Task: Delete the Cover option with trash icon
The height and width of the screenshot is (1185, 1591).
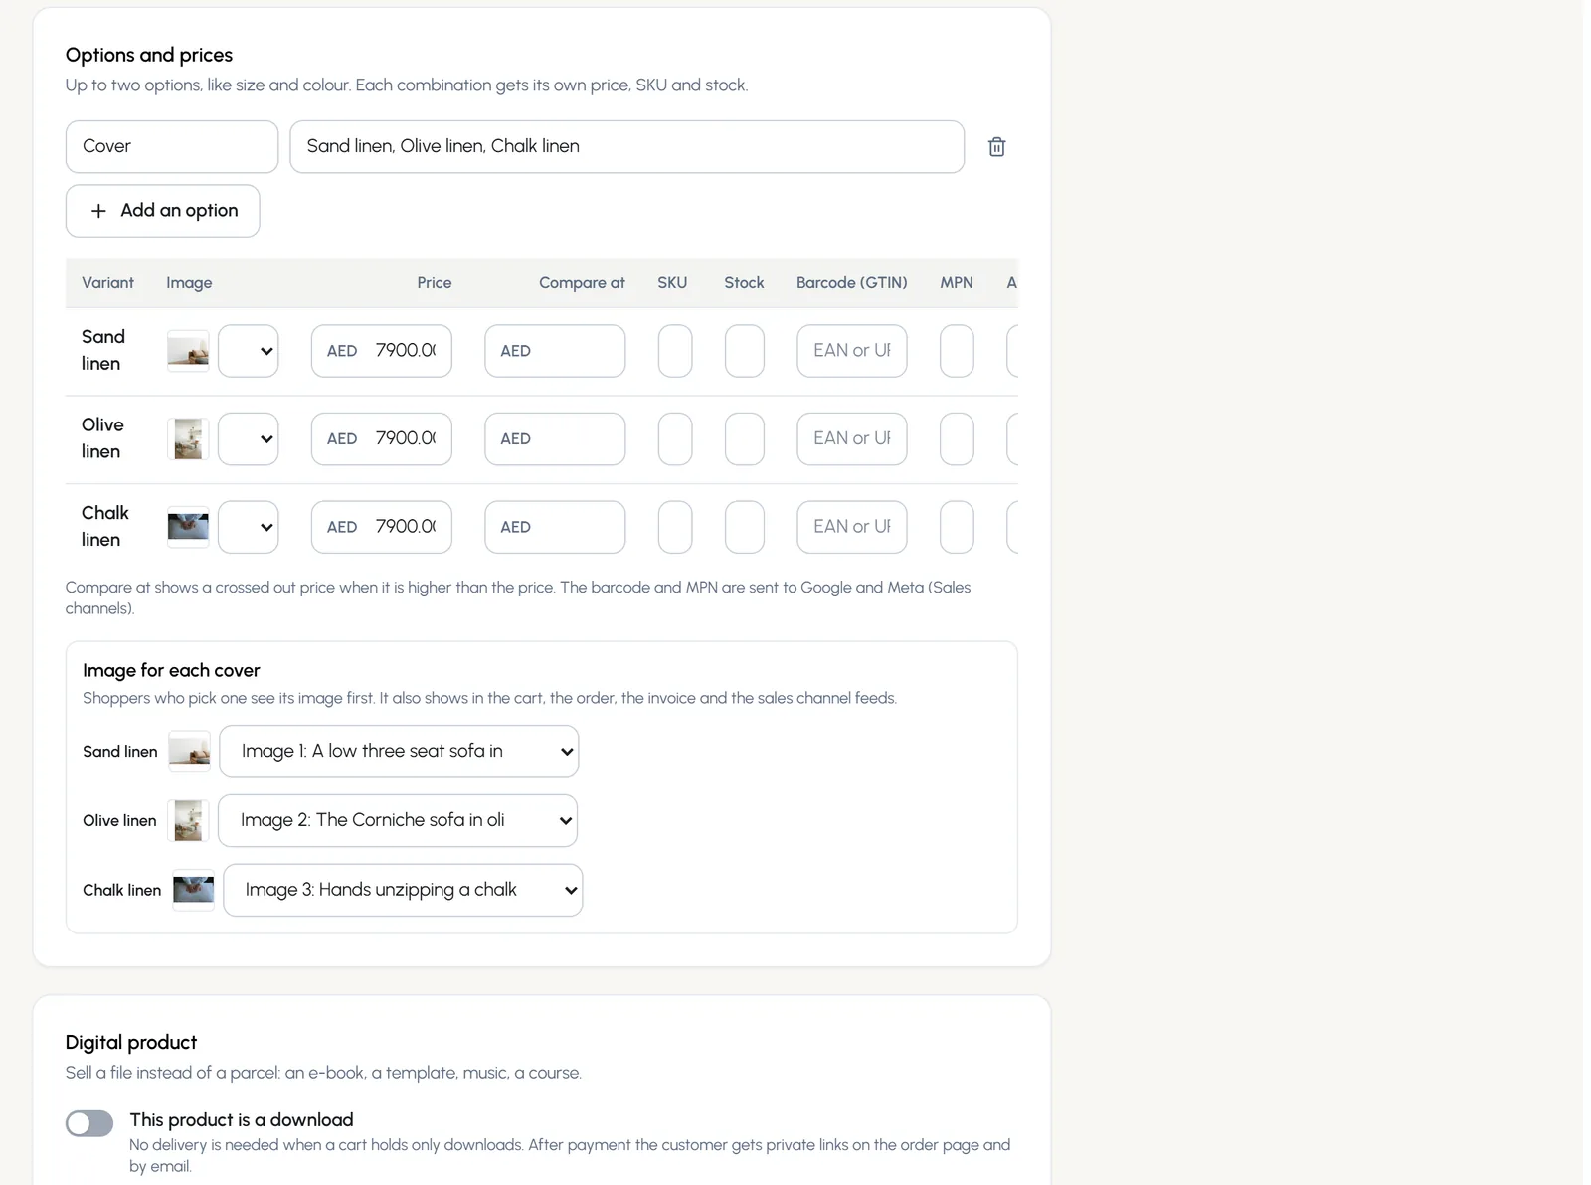Action: 996,147
